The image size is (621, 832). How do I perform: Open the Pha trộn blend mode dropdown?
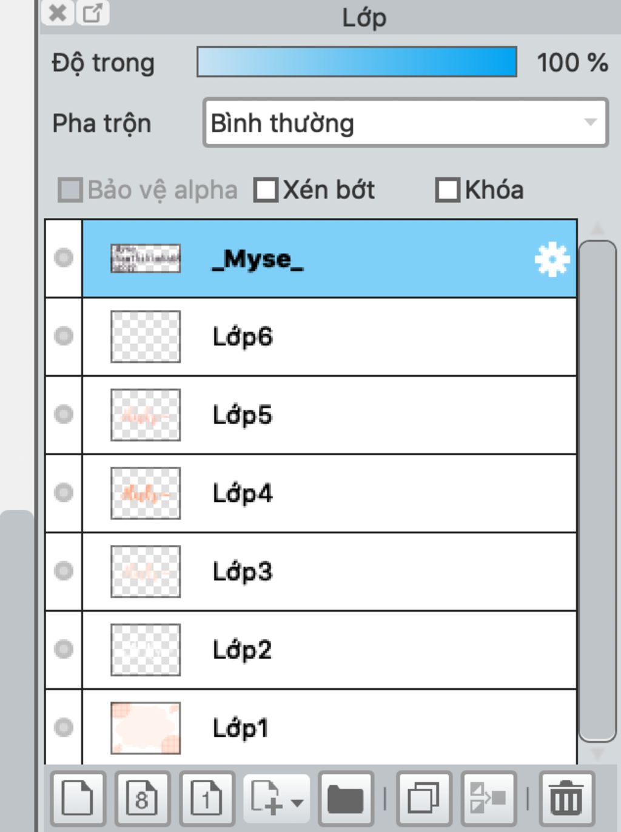(406, 123)
